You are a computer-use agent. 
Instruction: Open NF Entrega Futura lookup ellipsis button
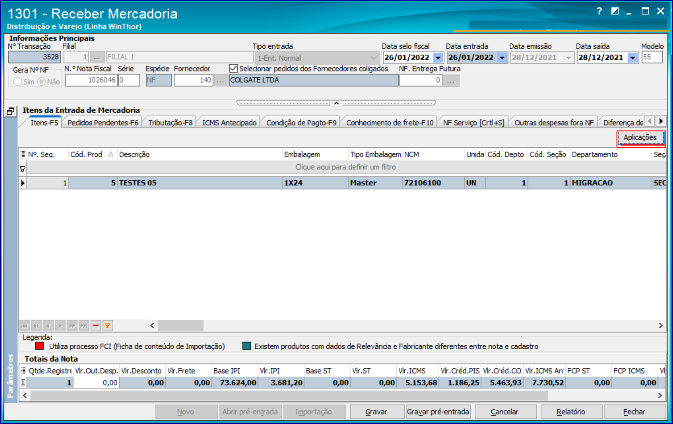click(x=451, y=80)
